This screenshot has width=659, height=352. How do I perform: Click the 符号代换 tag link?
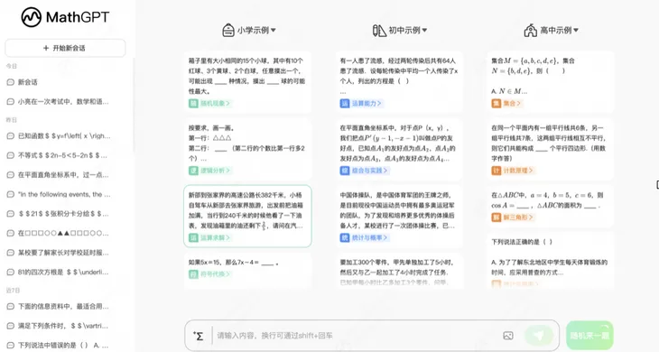coord(210,273)
